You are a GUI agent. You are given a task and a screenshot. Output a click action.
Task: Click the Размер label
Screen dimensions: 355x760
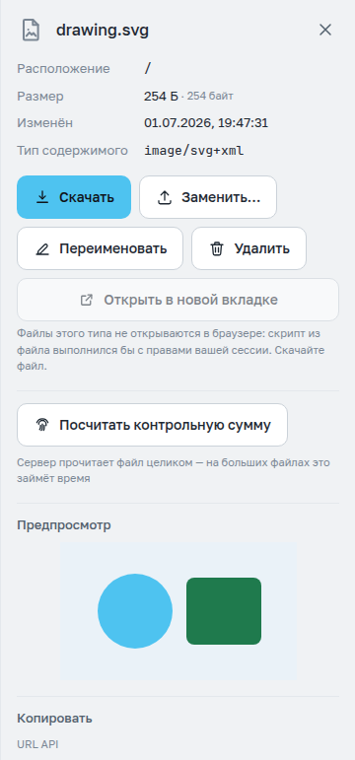[x=40, y=97]
